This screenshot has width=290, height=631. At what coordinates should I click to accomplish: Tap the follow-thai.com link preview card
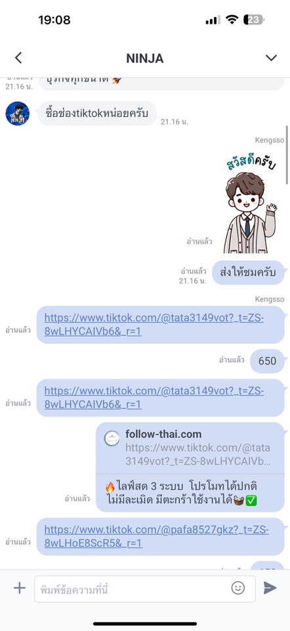[190, 467]
